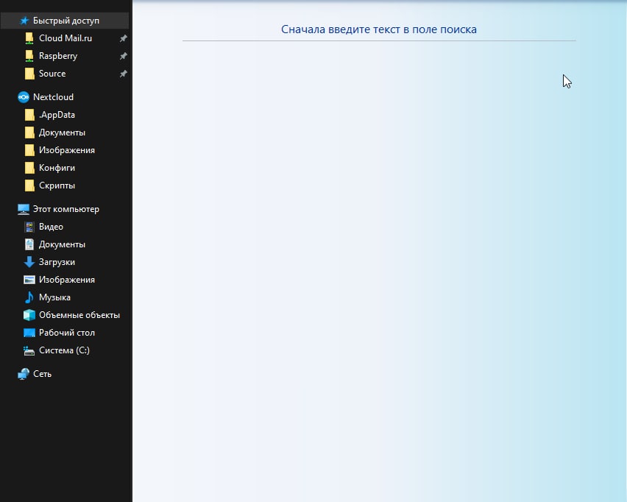The width and height of the screenshot is (627, 502).
Task: Click the Объемные объекты cube icon
Action: [29, 315]
